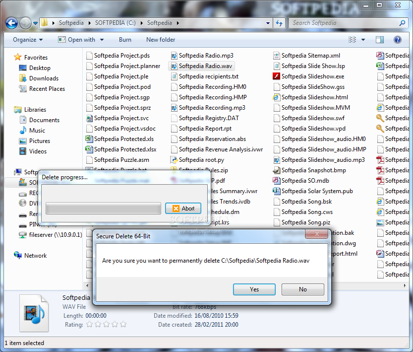Open Desktop in Favorites
413x352 pixels.
pos(35,68)
